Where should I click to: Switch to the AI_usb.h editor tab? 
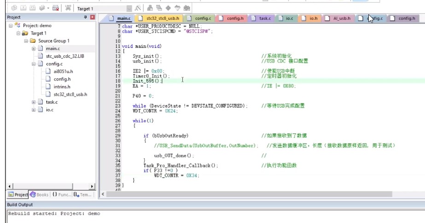click(x=338, y=18)
